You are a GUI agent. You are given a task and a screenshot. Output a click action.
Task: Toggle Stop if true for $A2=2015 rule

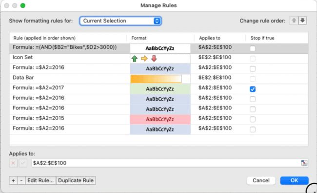253,119
